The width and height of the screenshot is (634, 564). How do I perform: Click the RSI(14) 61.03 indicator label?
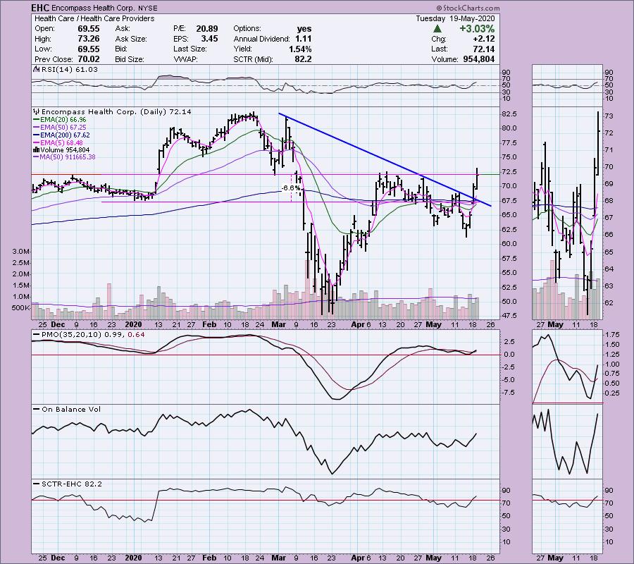70,70
